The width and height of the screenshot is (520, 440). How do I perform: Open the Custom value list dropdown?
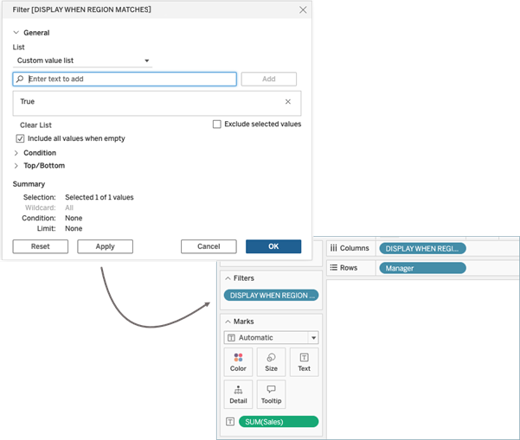click(83, 61)
